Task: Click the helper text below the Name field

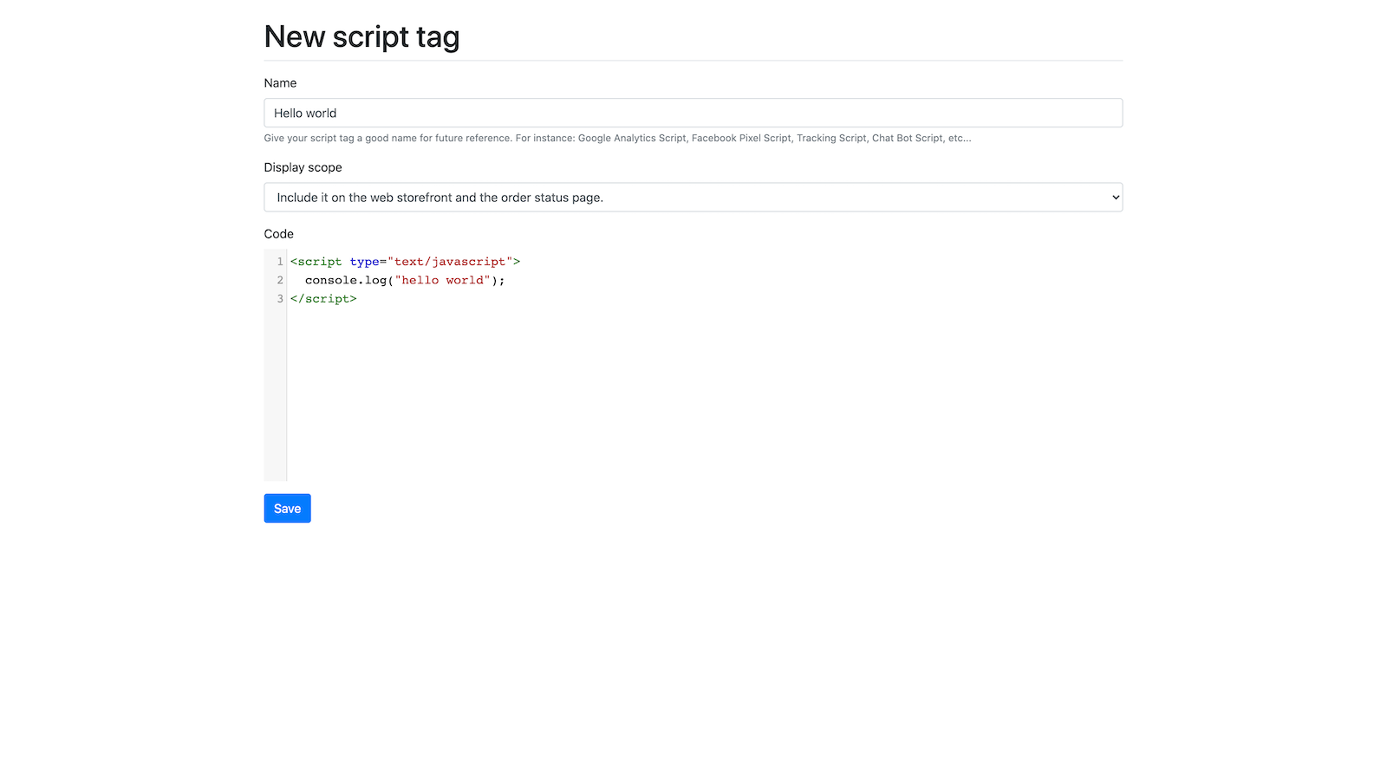Action: (616, 138)
